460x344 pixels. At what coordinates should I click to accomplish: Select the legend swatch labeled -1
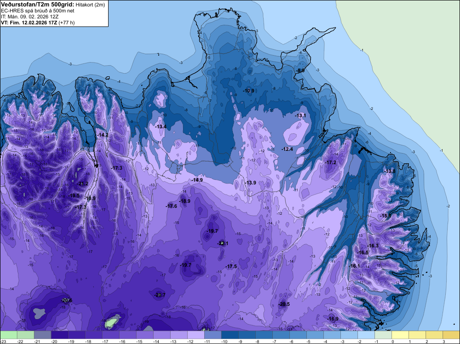[x=383, y=335]
